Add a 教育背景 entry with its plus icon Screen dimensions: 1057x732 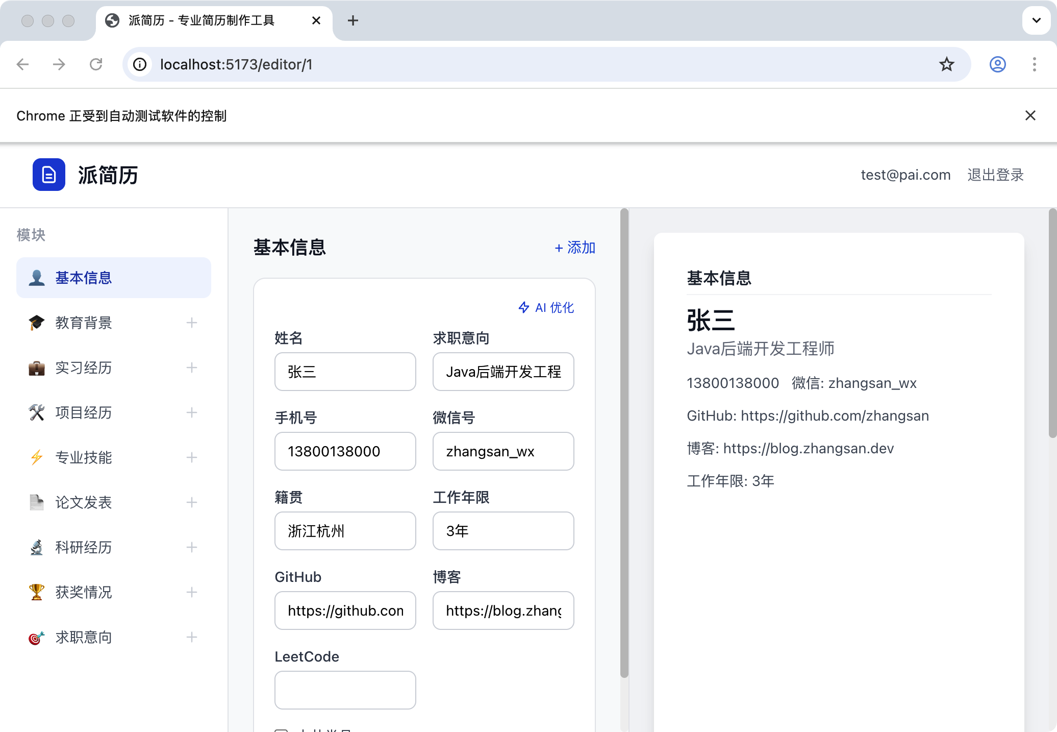point(192,323)
